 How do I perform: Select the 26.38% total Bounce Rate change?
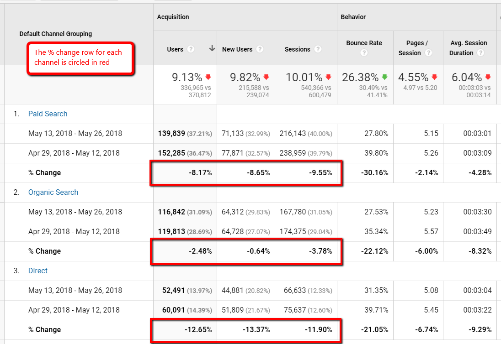point(360,77)
